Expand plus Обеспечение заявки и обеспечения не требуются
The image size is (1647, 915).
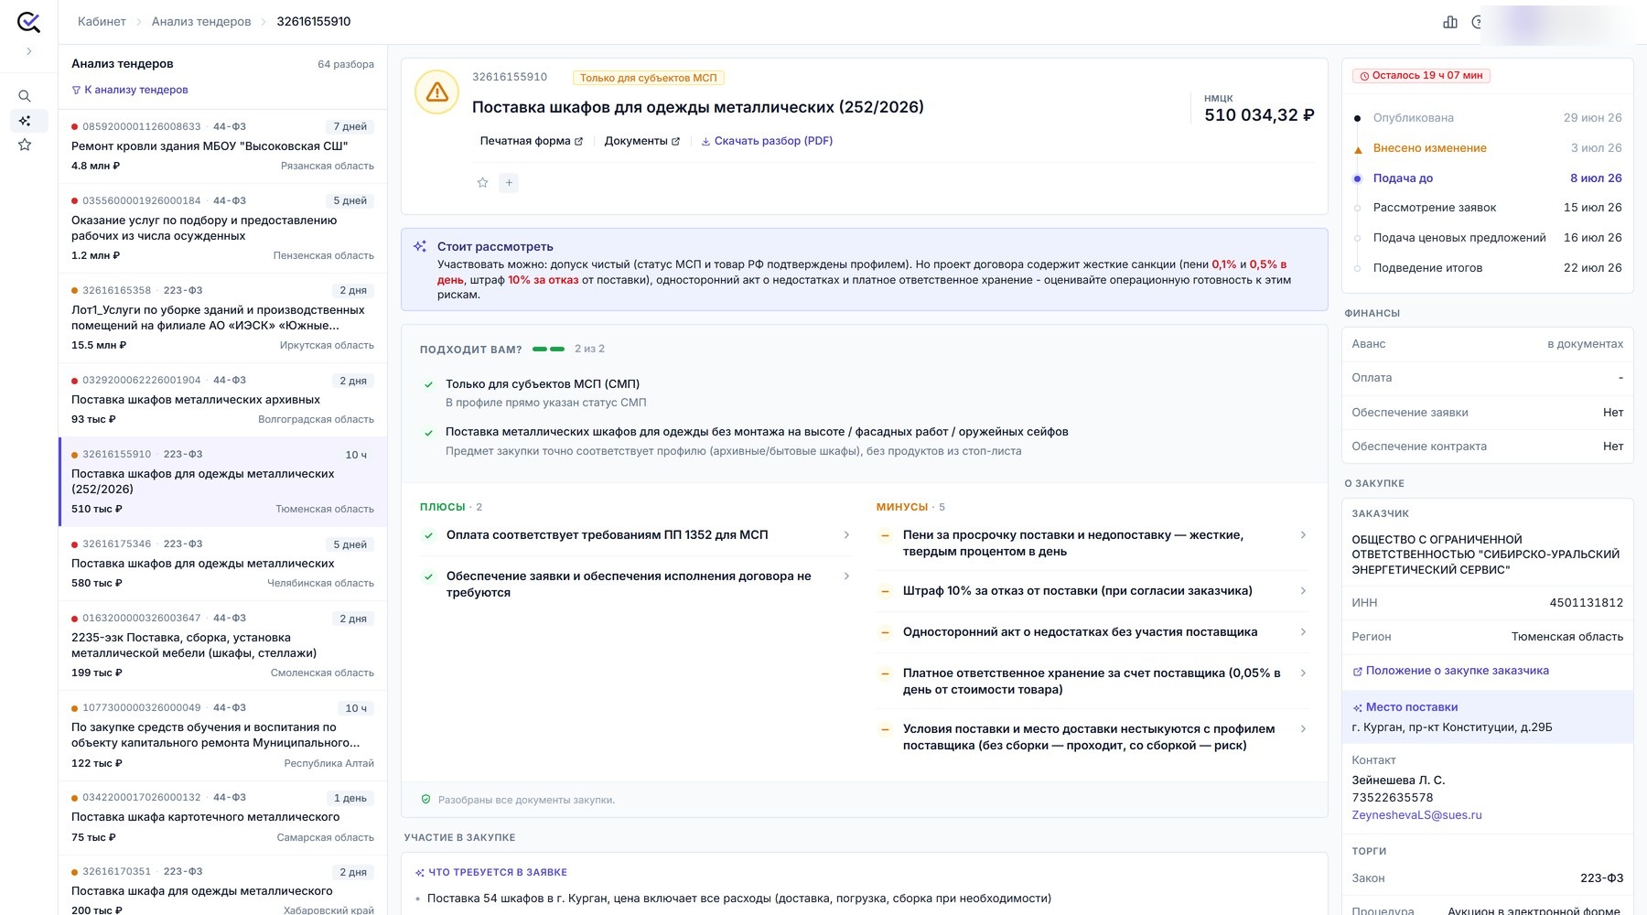(x=636, y=584)
